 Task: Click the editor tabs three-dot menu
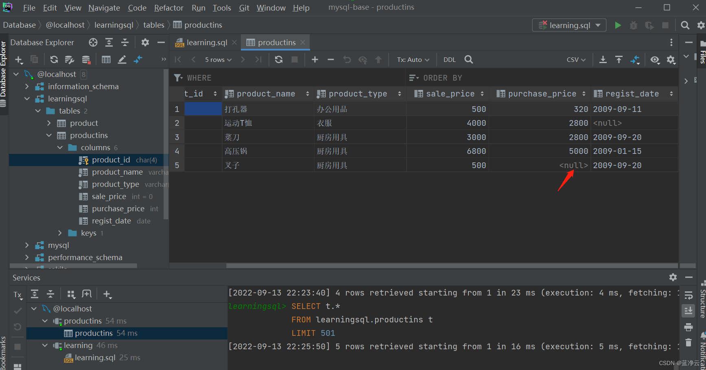(671, 42)
